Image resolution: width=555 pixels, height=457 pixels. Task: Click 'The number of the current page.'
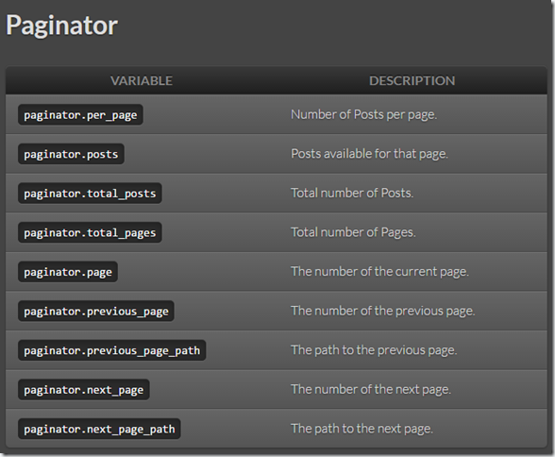tap(379, 272)
